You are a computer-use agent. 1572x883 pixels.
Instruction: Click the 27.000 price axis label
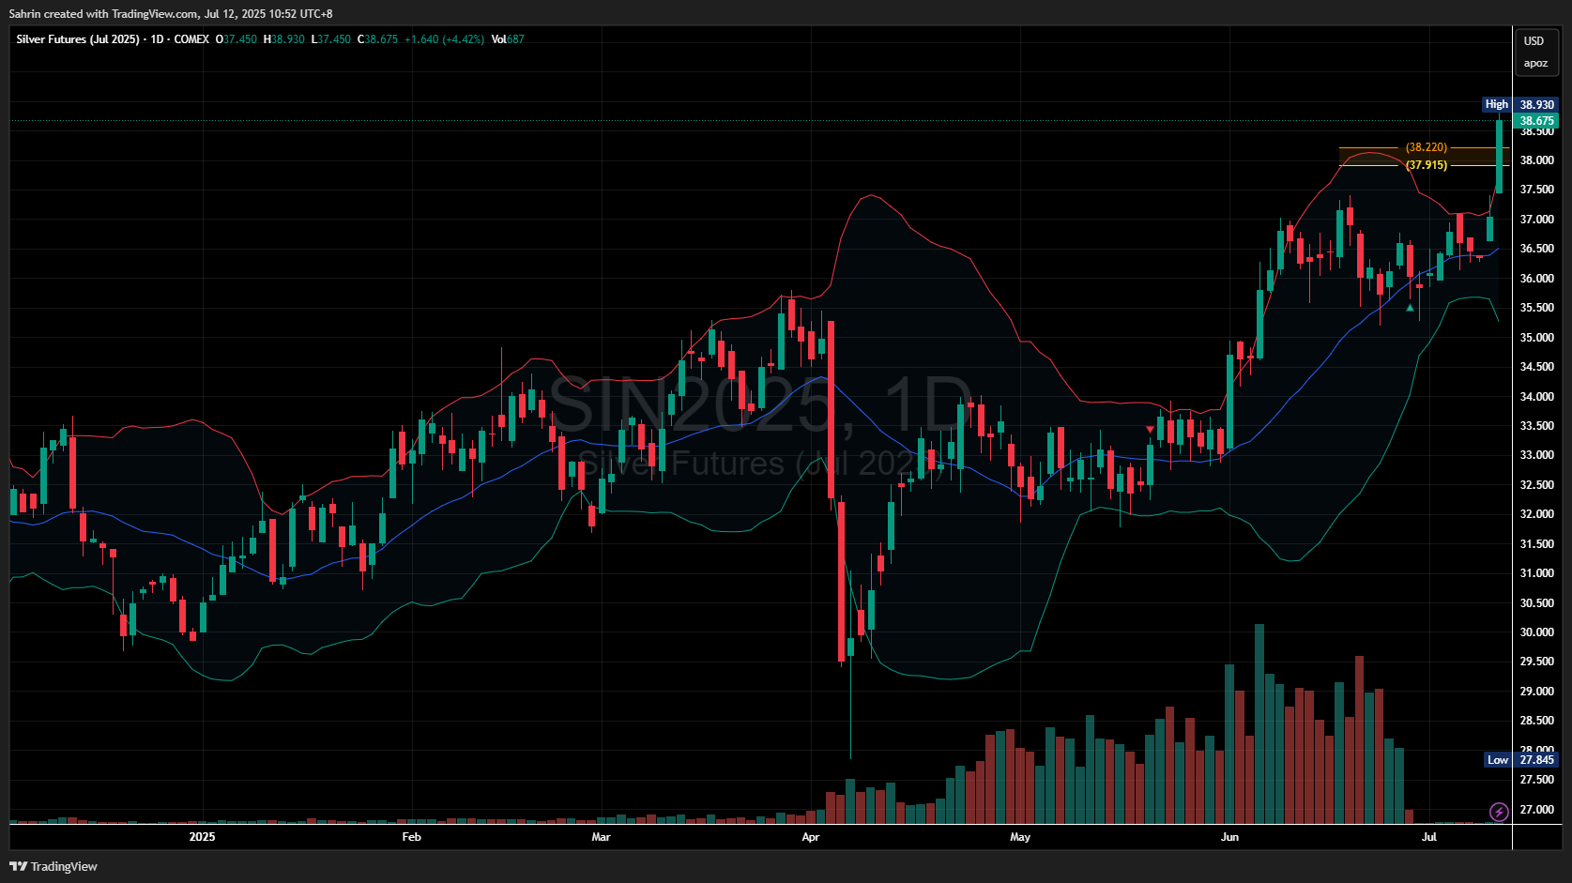click(1536, 810)
